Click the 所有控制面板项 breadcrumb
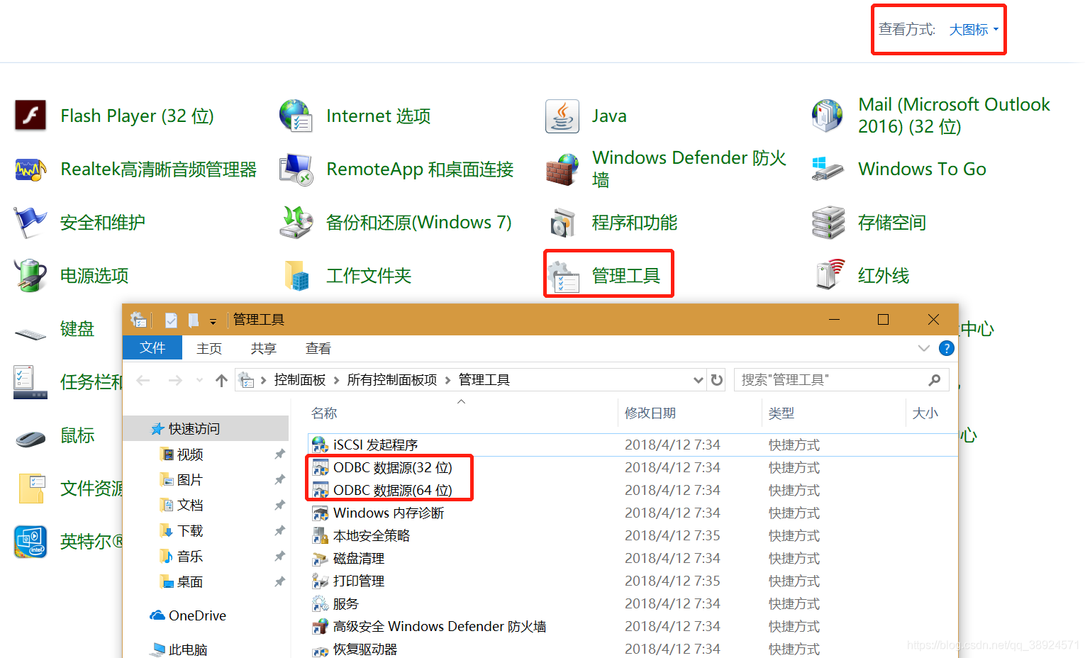 coord(392,380)
